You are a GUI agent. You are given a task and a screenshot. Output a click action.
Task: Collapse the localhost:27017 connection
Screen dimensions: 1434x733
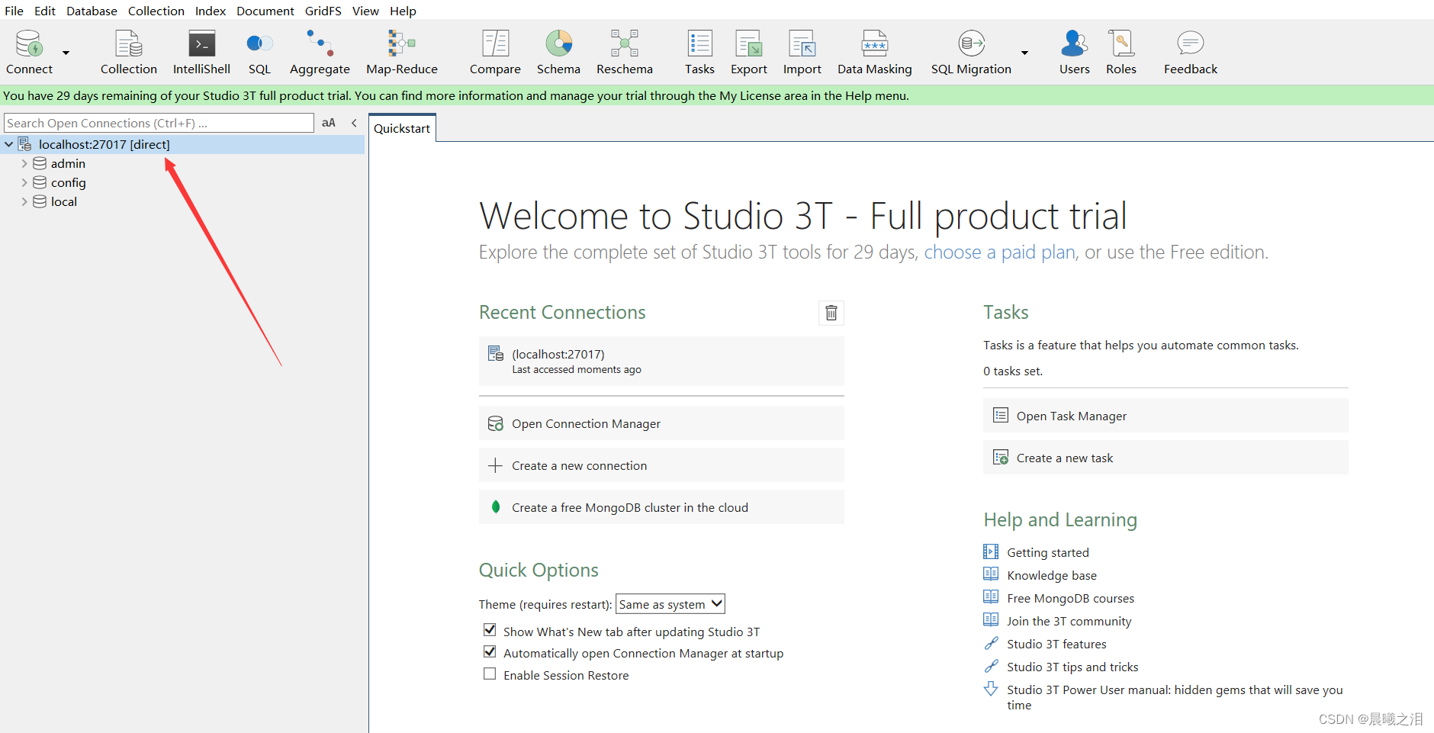8,143
